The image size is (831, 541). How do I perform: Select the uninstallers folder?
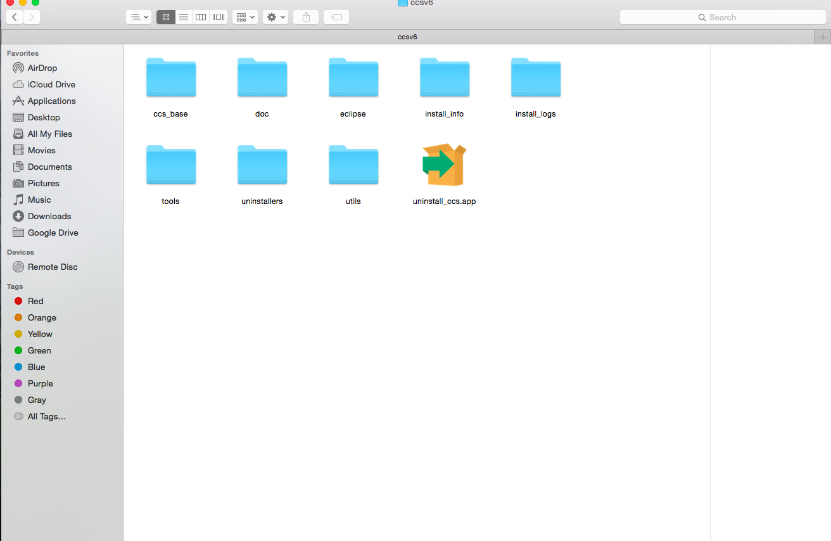click(262, 165)
